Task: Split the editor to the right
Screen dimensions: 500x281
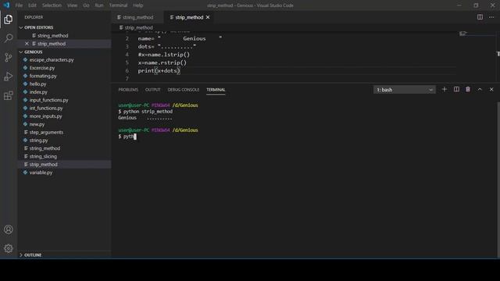Action: [x=480, y=17]
